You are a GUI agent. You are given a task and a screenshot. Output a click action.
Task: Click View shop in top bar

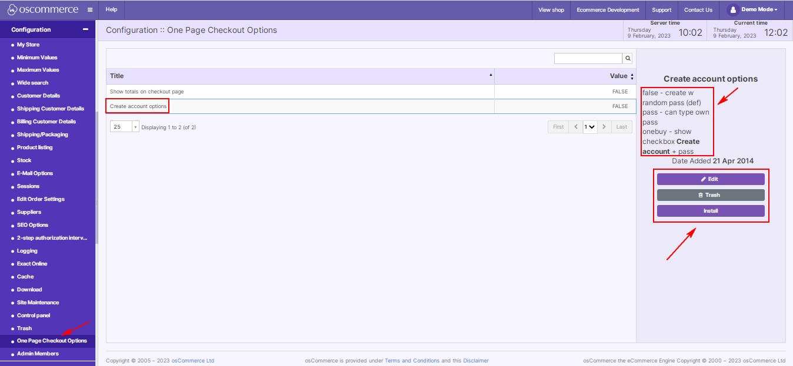coord(551,10)
